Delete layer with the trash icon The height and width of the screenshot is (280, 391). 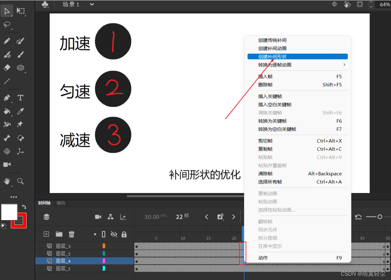tap(72, 234)
